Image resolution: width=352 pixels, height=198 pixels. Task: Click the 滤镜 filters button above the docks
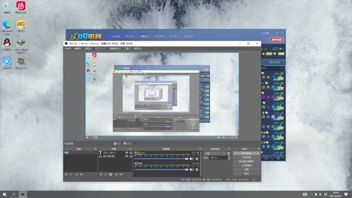(128, 144)
